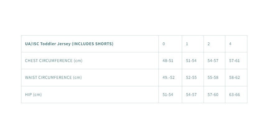
Task: Select chest circumference value 51-54
Action: 191,61
